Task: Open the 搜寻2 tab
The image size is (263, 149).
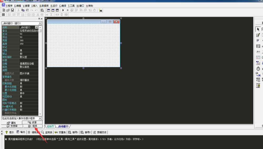Action: tap(85, 132)
